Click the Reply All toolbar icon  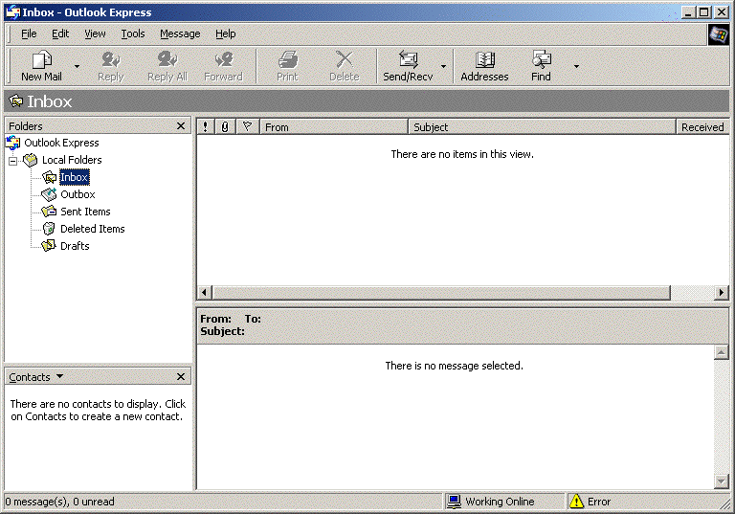(167, 59)
